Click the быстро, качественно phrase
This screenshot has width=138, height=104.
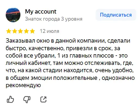35,48
